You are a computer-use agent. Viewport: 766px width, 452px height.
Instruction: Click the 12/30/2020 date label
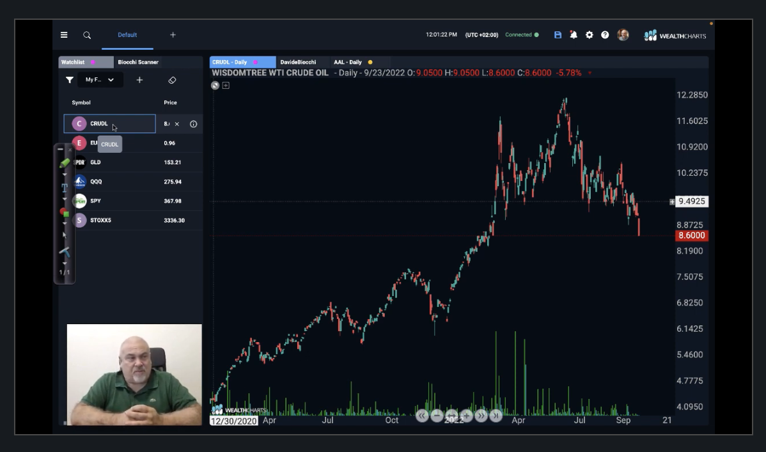[234, 421]
